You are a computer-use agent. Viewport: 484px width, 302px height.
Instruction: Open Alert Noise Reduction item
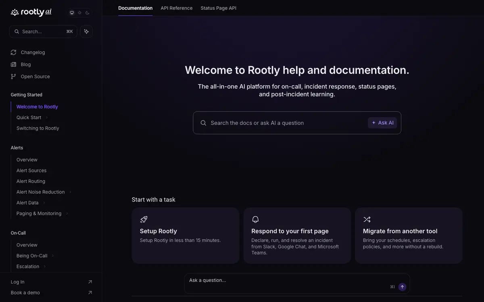[40, 192]
